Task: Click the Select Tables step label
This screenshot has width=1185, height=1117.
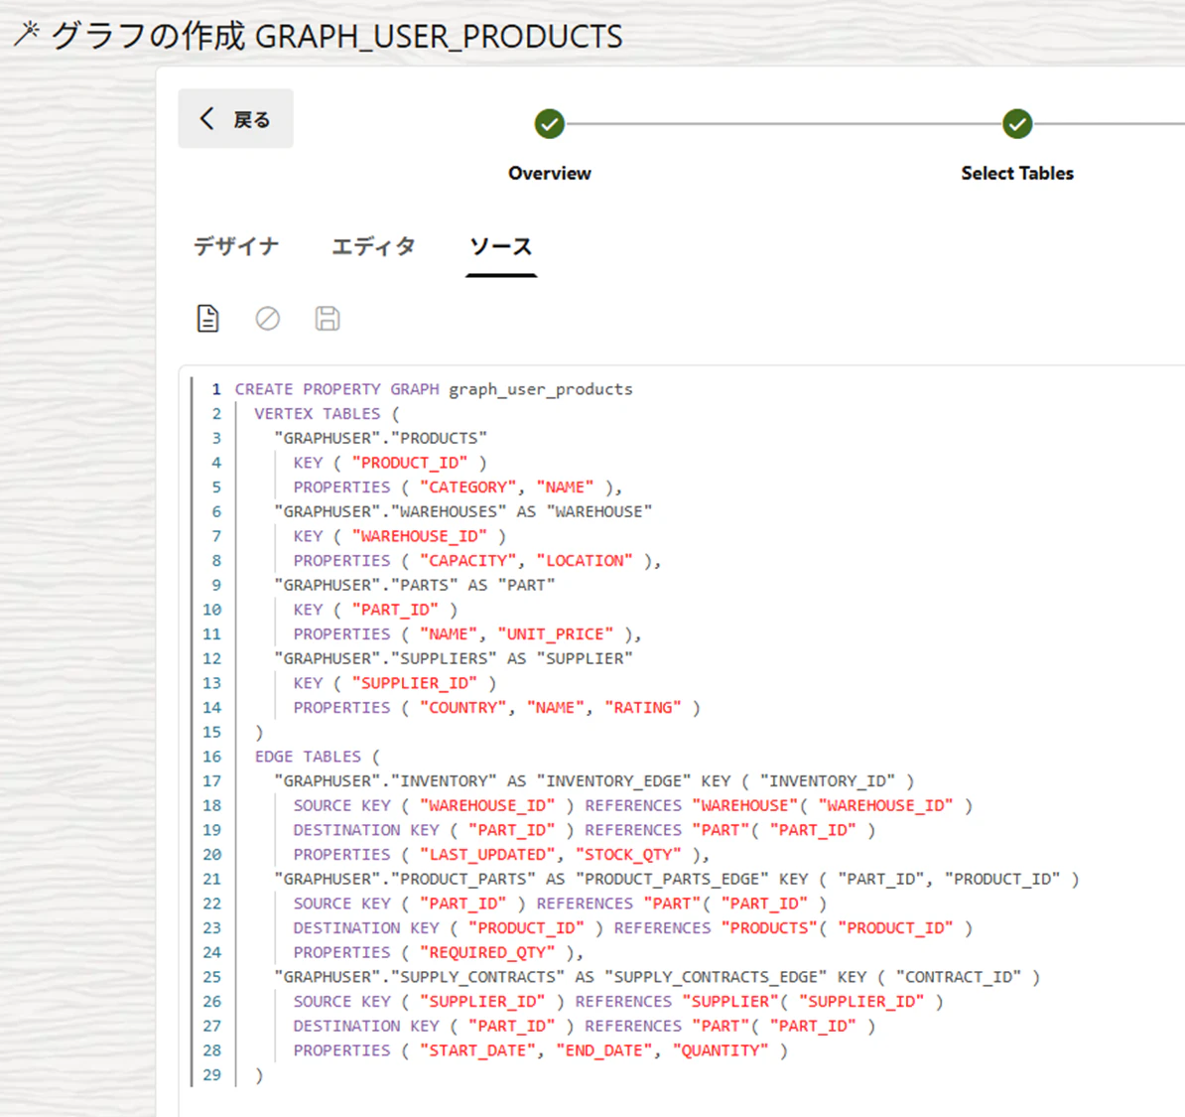Action: tap(1017, 173)
